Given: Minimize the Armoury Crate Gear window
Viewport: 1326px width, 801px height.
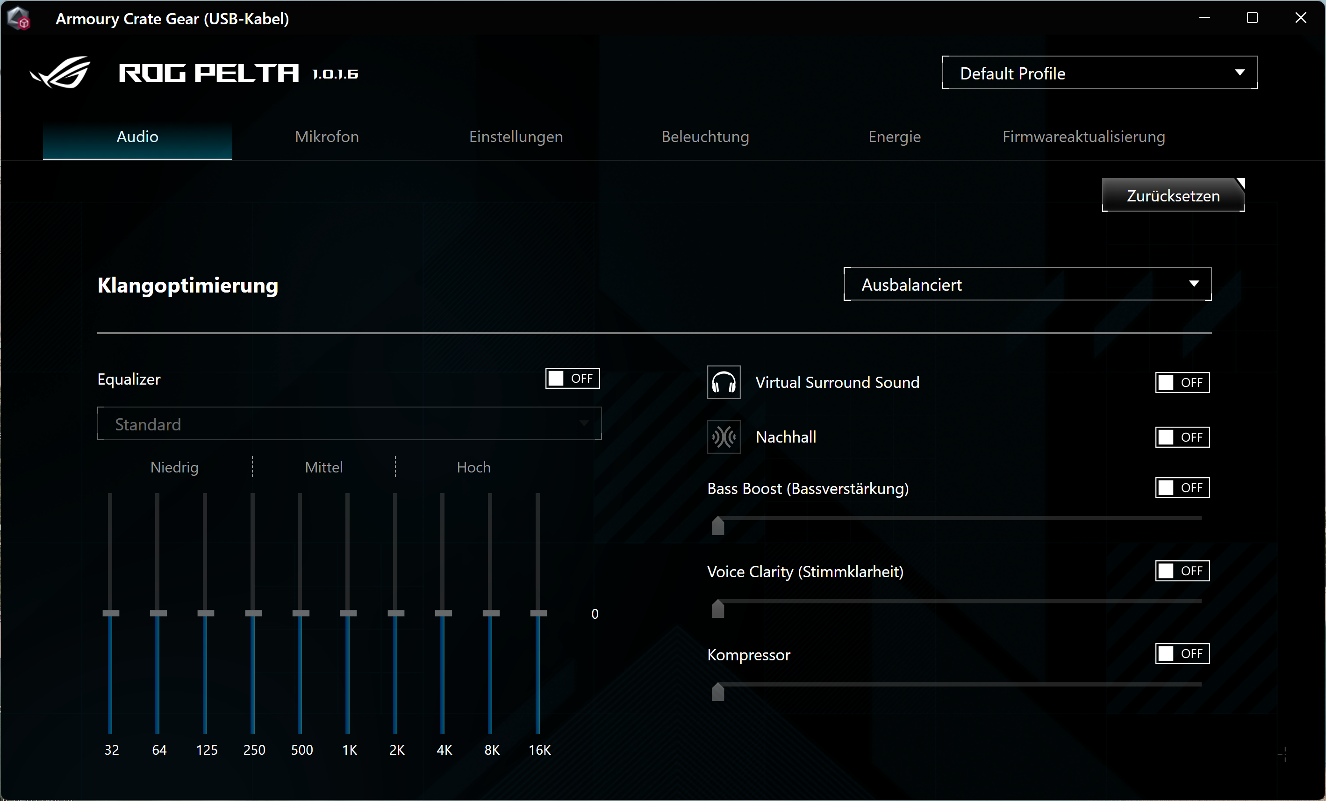Looking at the screenshot, I should [x=1204, y=18].
